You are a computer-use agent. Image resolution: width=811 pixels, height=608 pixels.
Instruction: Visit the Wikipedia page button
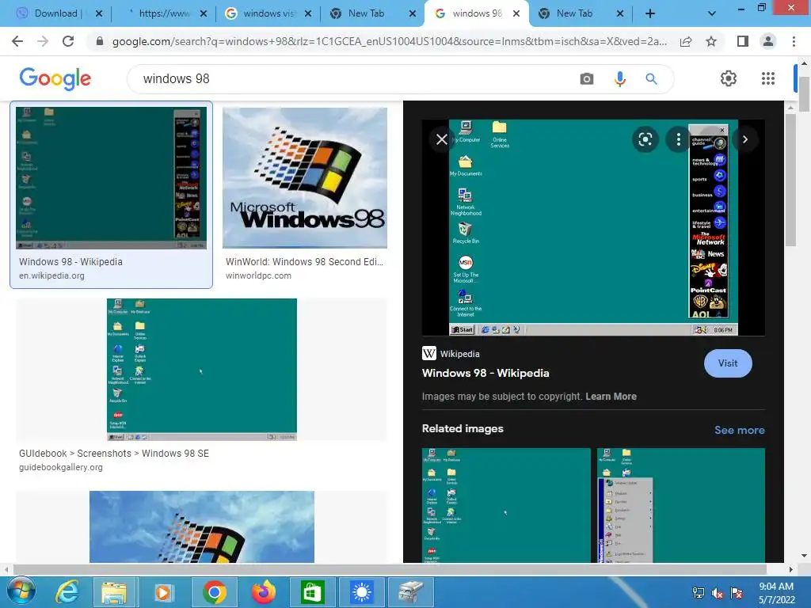[x=728, y=363]
